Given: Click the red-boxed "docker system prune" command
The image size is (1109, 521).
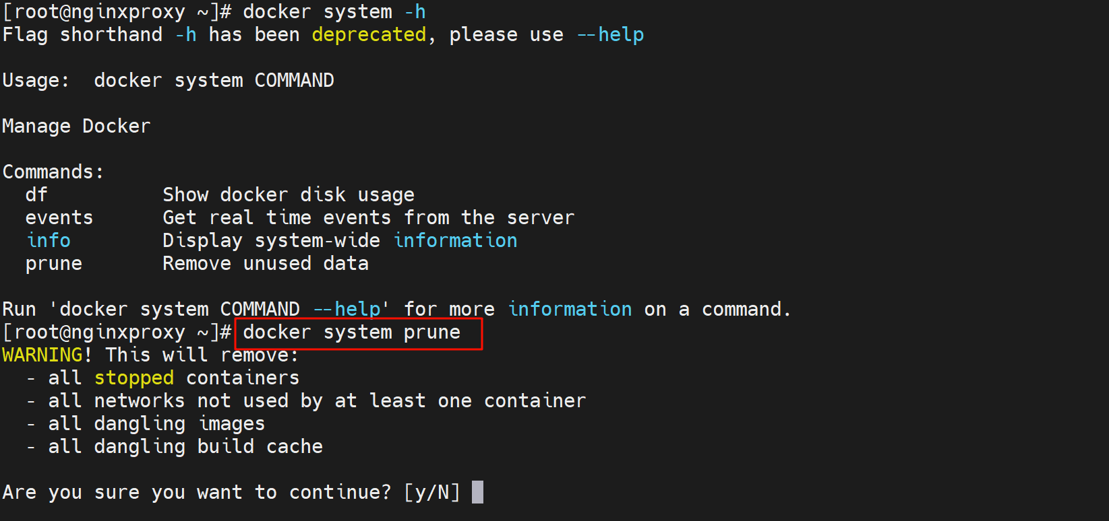Looking at the screenshot, I should point(352,333).
